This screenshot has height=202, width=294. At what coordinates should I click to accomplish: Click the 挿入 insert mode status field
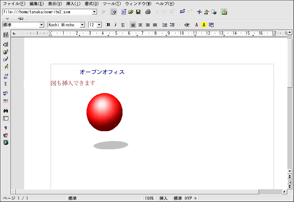pos(163,198)
